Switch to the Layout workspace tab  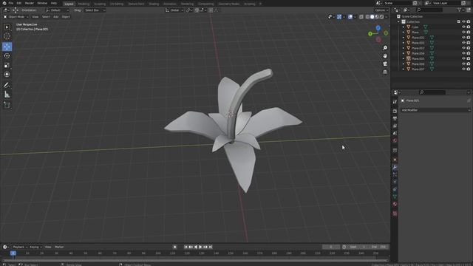click(69, 4)
